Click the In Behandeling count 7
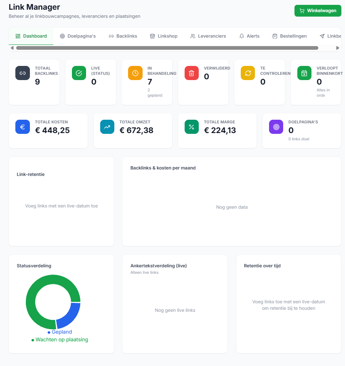 click(x=150, y=82)
